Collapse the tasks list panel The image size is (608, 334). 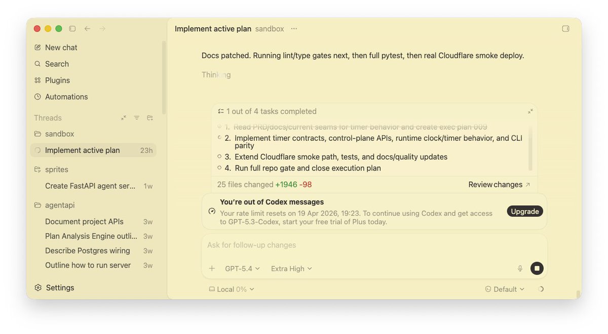(x=530, y=111)
